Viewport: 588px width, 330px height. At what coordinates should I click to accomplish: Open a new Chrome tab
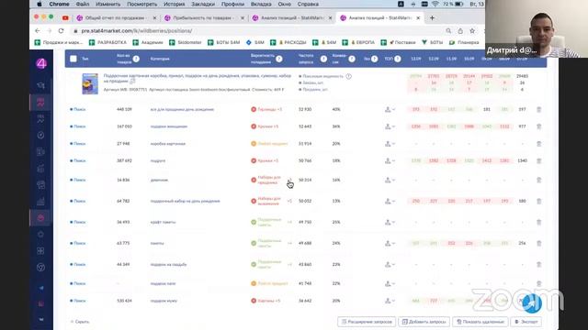click(x=432, y=17)
